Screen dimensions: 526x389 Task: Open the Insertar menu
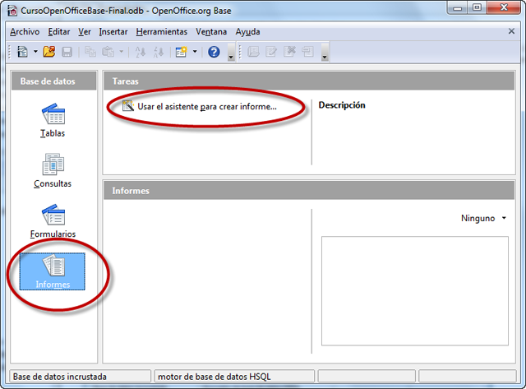[113, 32]
